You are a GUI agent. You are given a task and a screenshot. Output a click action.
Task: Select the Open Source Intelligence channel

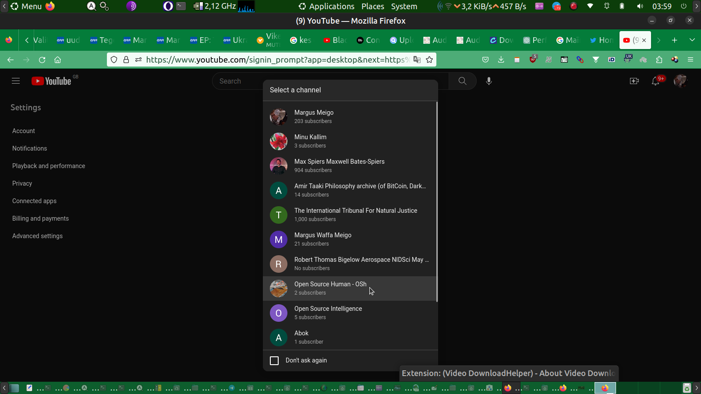(350, 313)
